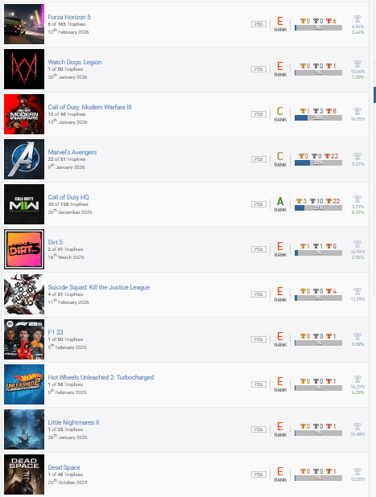Click the PS5 platform badge for Dirt 5
The height and width of the screenshot is (497, 376).
[258, 249]
